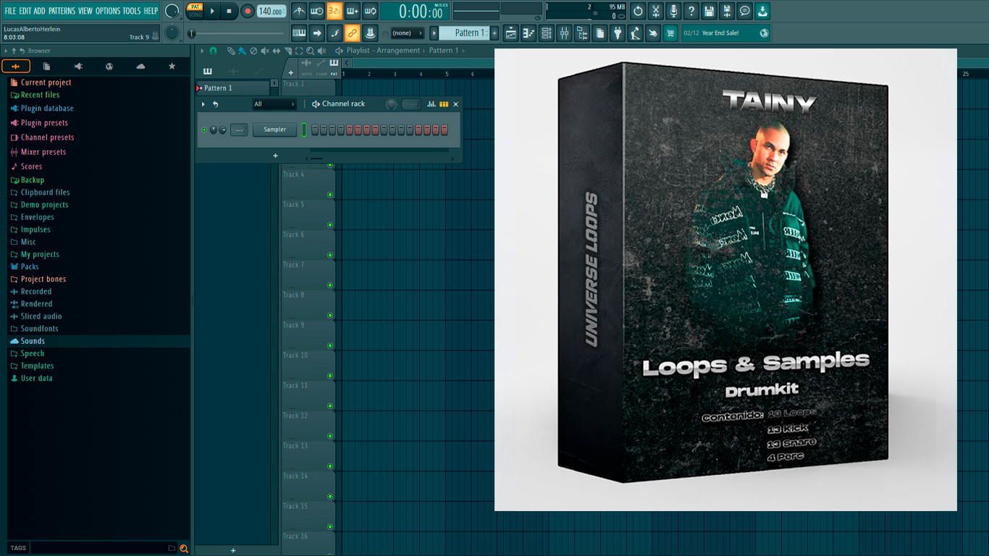
Task: Select the playlist delete tool
Action: coord(253,51)
